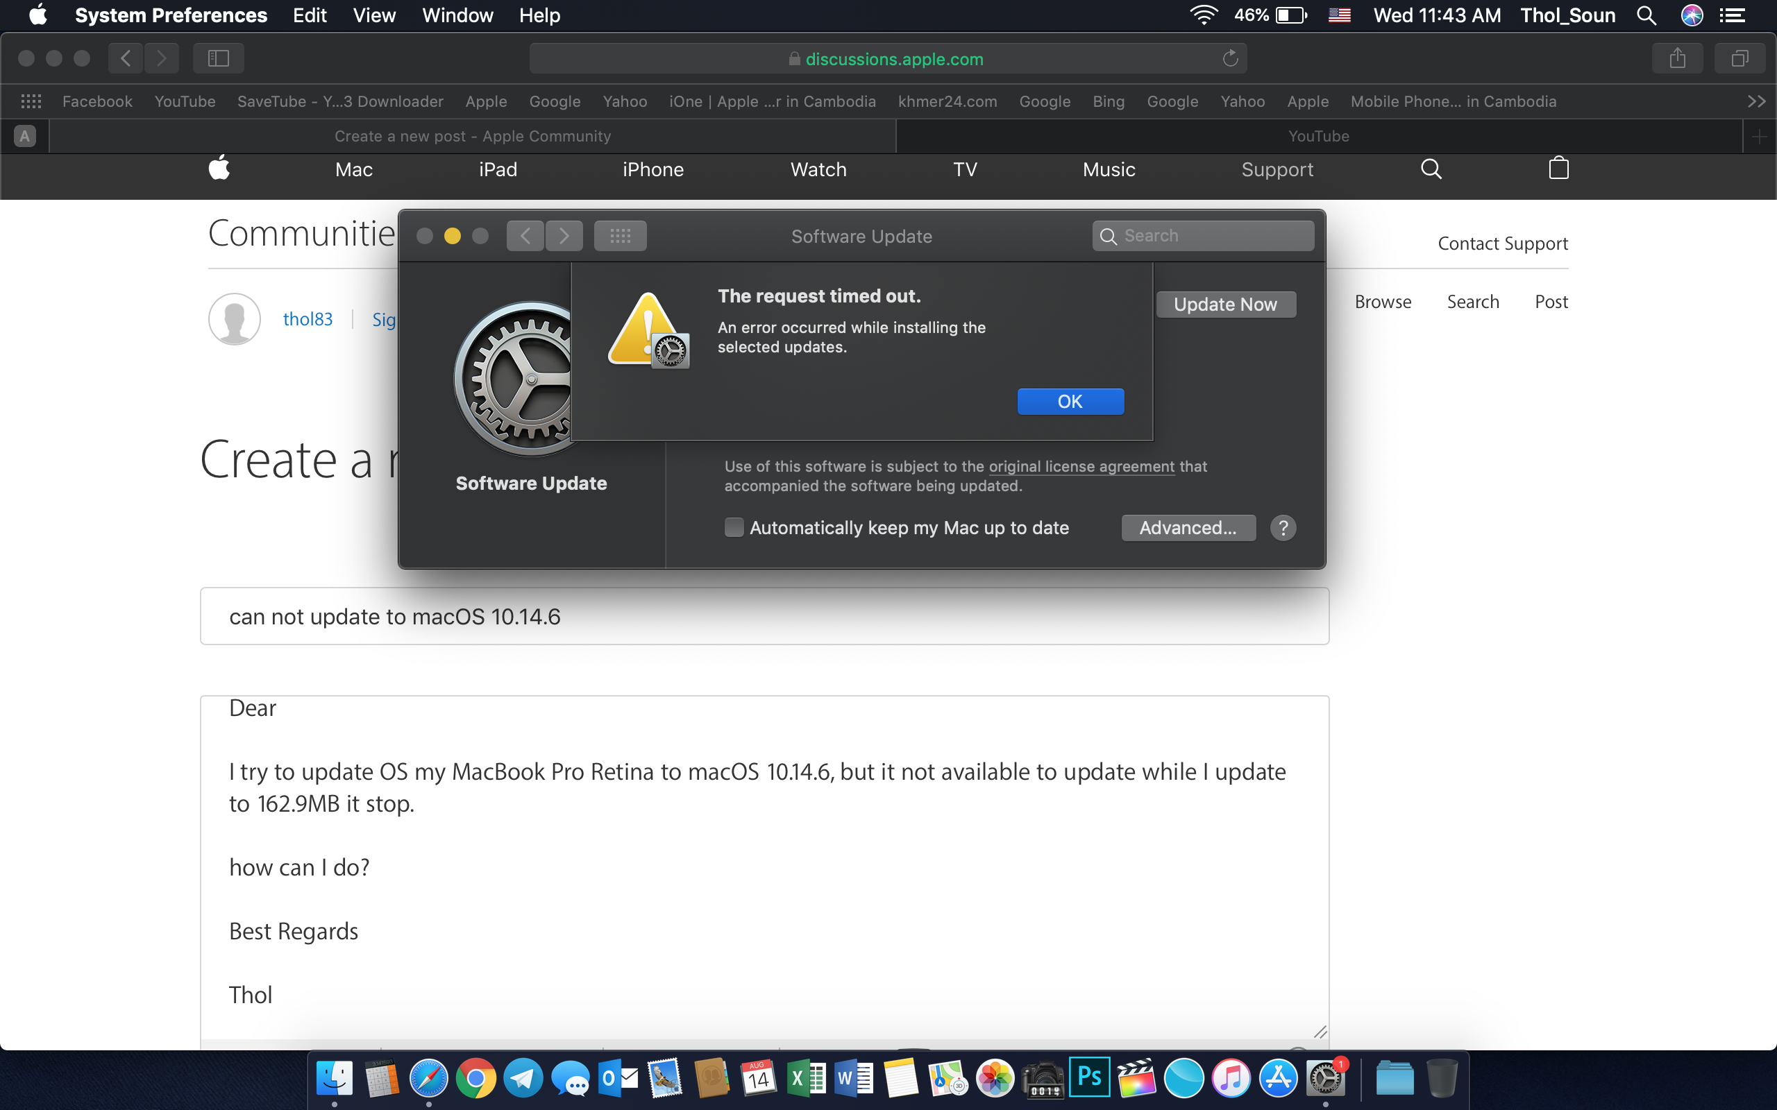Enable Automatically keep my Mac up to date
This screenshot has width=1777, height=1110.
coord(734,528)
